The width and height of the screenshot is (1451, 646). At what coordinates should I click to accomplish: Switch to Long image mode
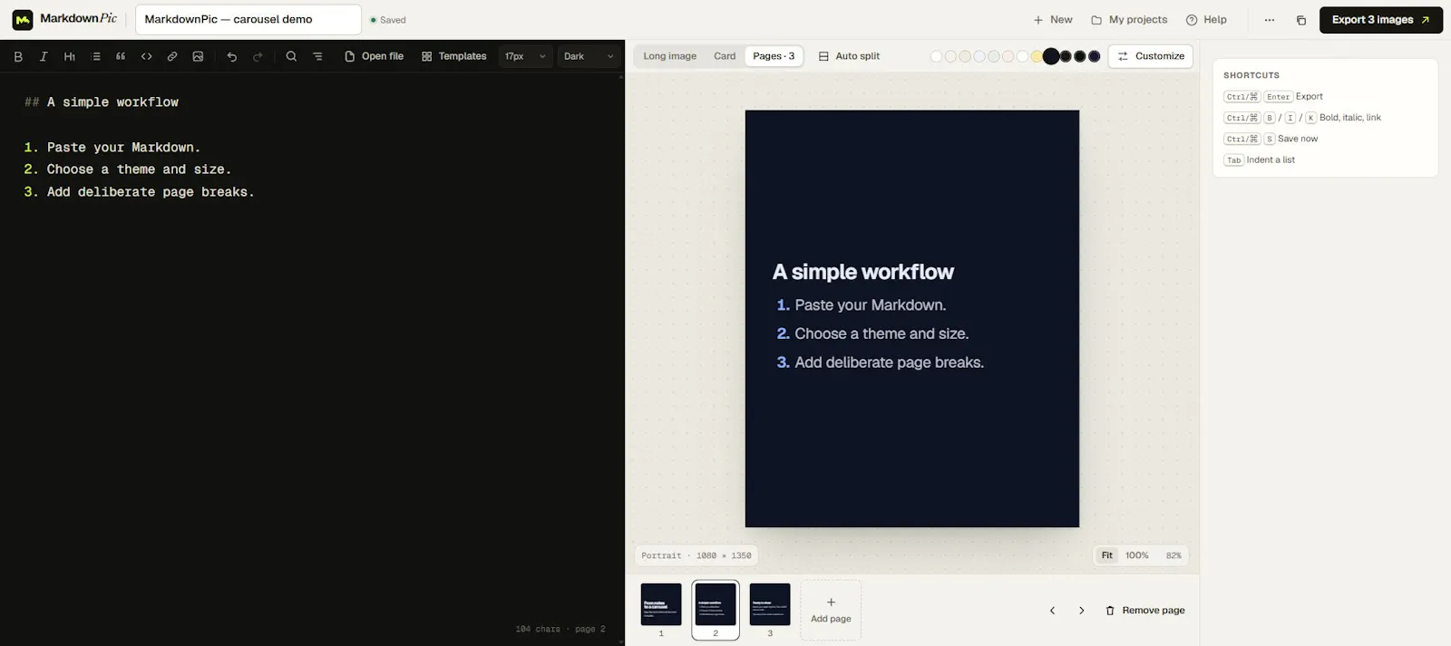pyautogui.click(x=670, y=56)
